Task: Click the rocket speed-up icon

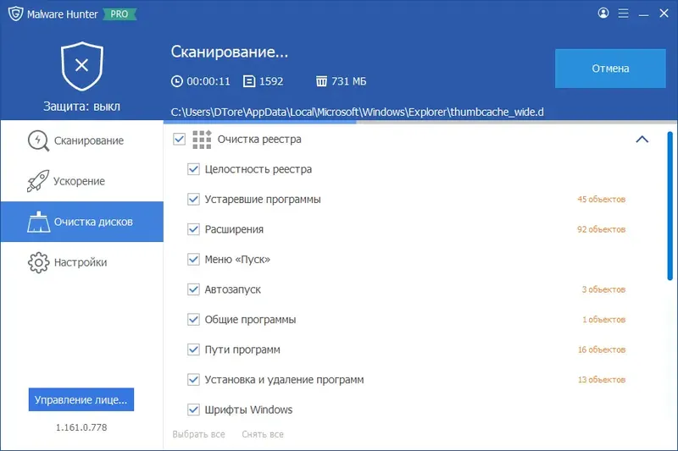Action: 38,181
